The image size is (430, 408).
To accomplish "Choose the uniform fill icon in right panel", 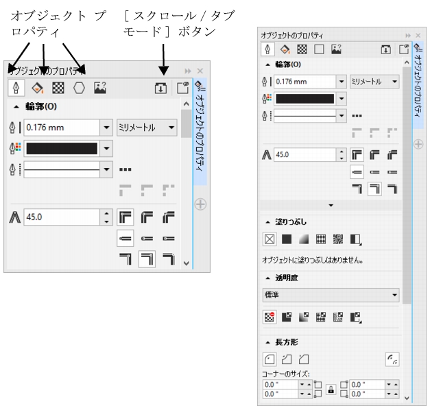I will pyautogui.click(x=286, y=240).
